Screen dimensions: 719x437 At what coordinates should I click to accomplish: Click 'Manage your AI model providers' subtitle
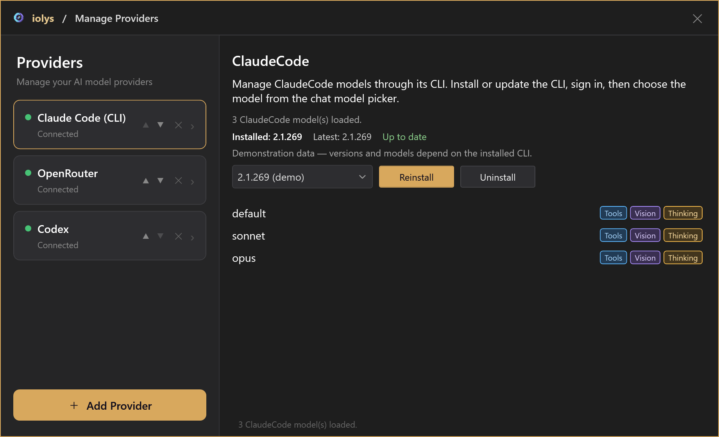tap(84, 82)
